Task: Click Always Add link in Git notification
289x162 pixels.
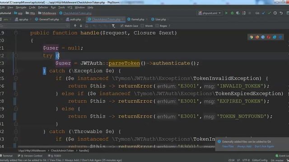Action: (244, 146)
